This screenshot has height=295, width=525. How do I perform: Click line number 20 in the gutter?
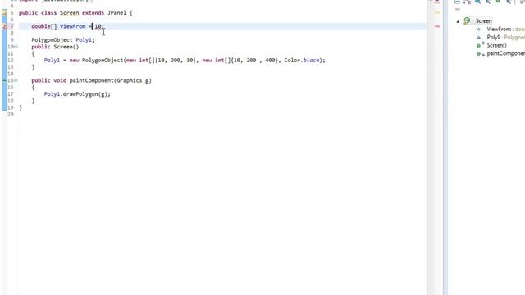coord(11,115)
